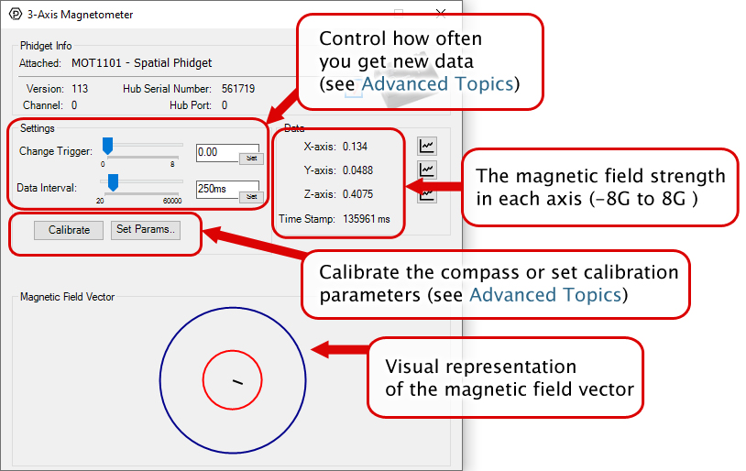
Task: Click the 3-Axis Magnetometer window title
Action: [x=80, y=15]
